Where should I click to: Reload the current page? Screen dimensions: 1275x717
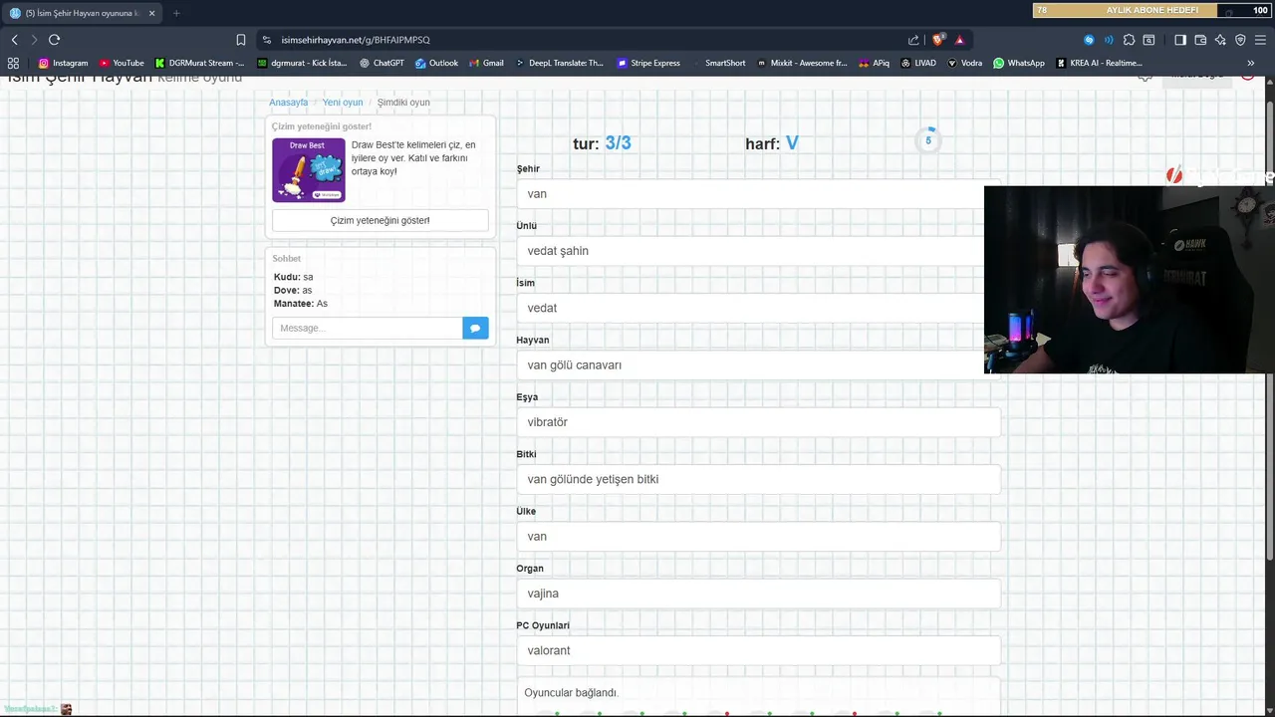(54, 40)
